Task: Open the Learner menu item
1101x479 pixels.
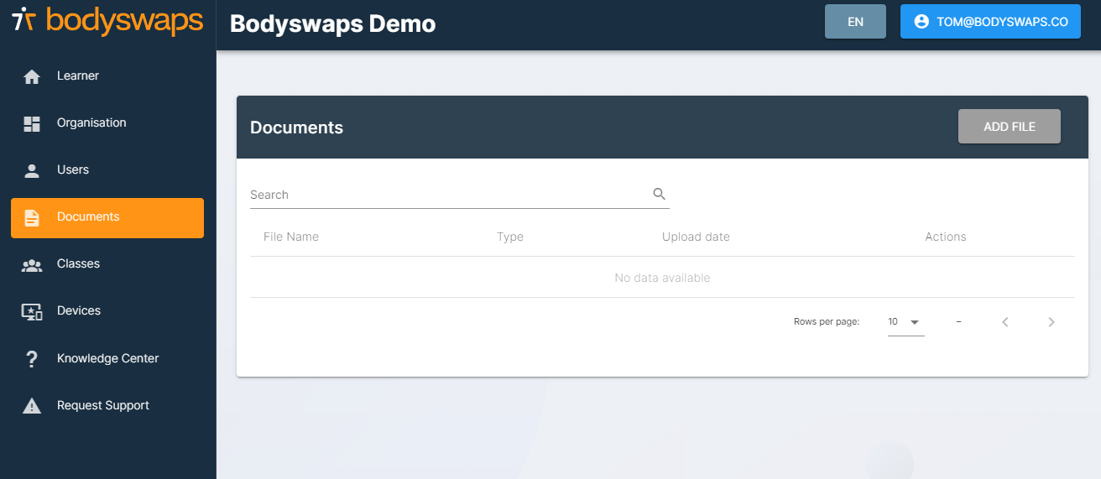Action: pyautogui.click(x=107, y=76)
